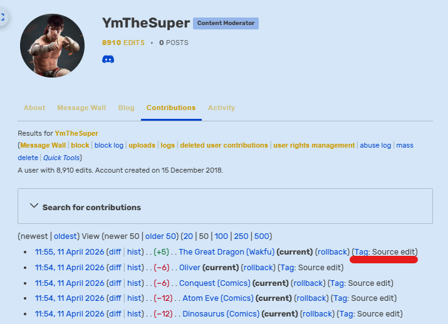Expand the Search for contributions chevron
The image size is (448, 324).
(34, 206)
